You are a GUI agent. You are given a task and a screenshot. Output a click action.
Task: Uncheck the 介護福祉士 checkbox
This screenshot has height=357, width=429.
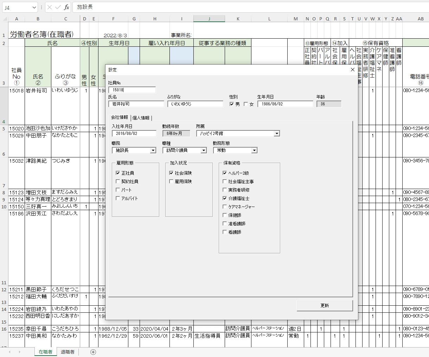[x=225, y=198]
